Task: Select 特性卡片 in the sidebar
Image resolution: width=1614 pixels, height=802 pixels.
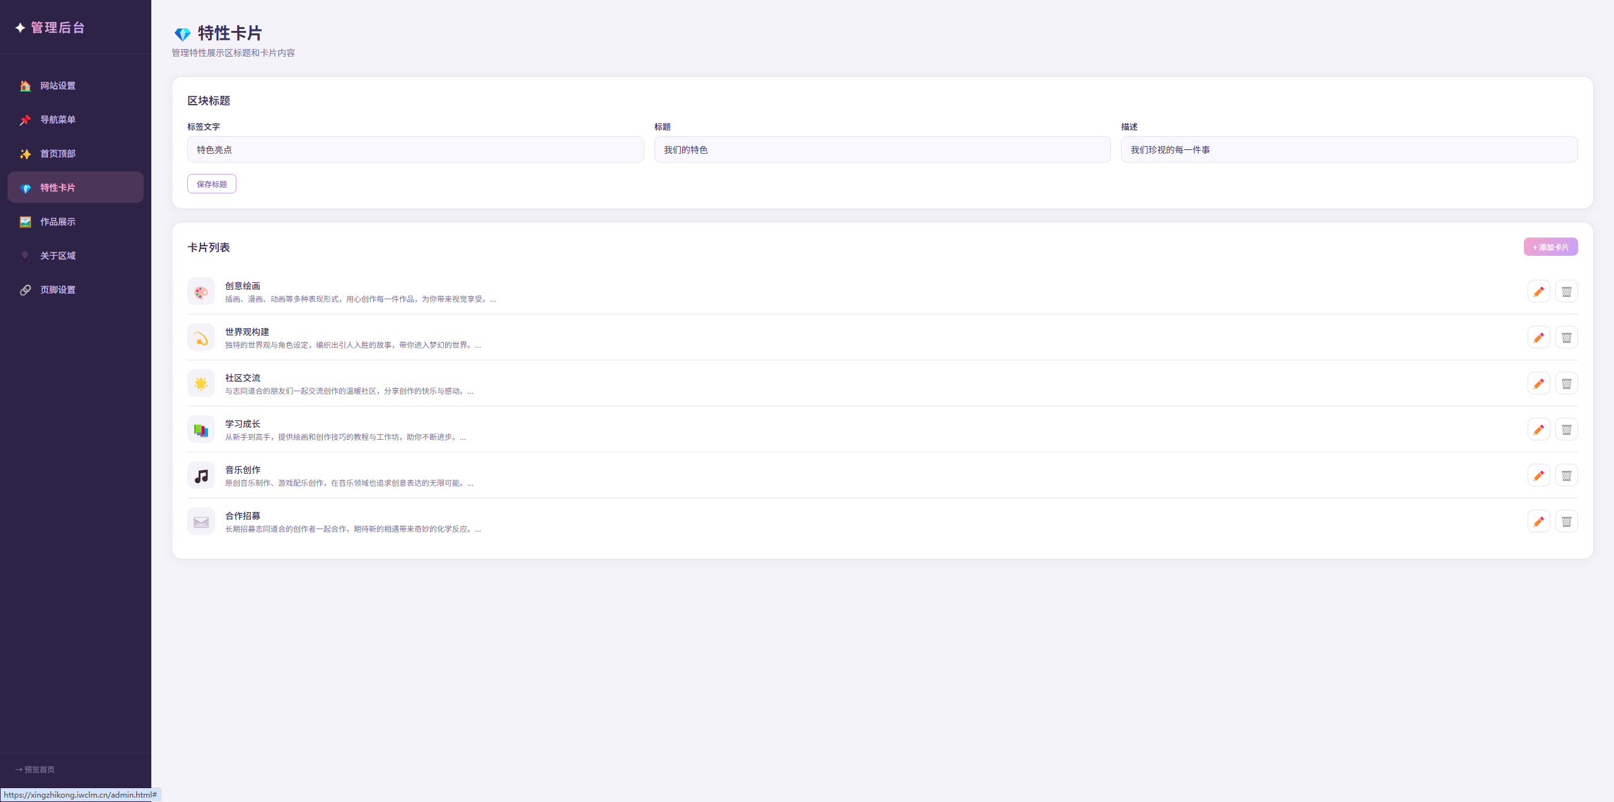Action: point(76,187)
